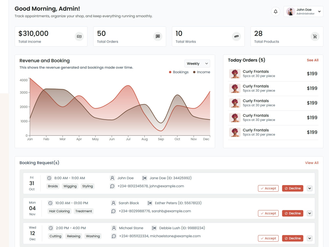Click the Oct label on chart axis
329x247 pixels.
pos(177,139)
